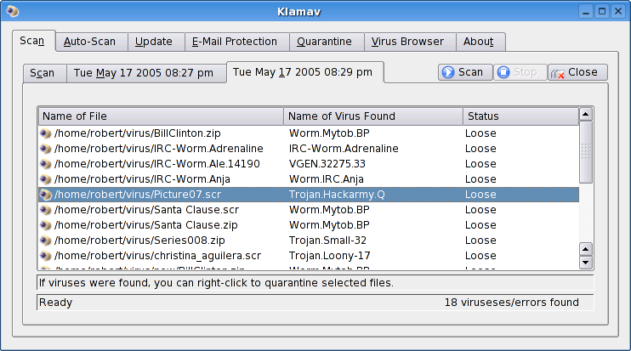Select /home/robert/virus/IRC-Worm.Adrenaline file path

coord(159,149)
